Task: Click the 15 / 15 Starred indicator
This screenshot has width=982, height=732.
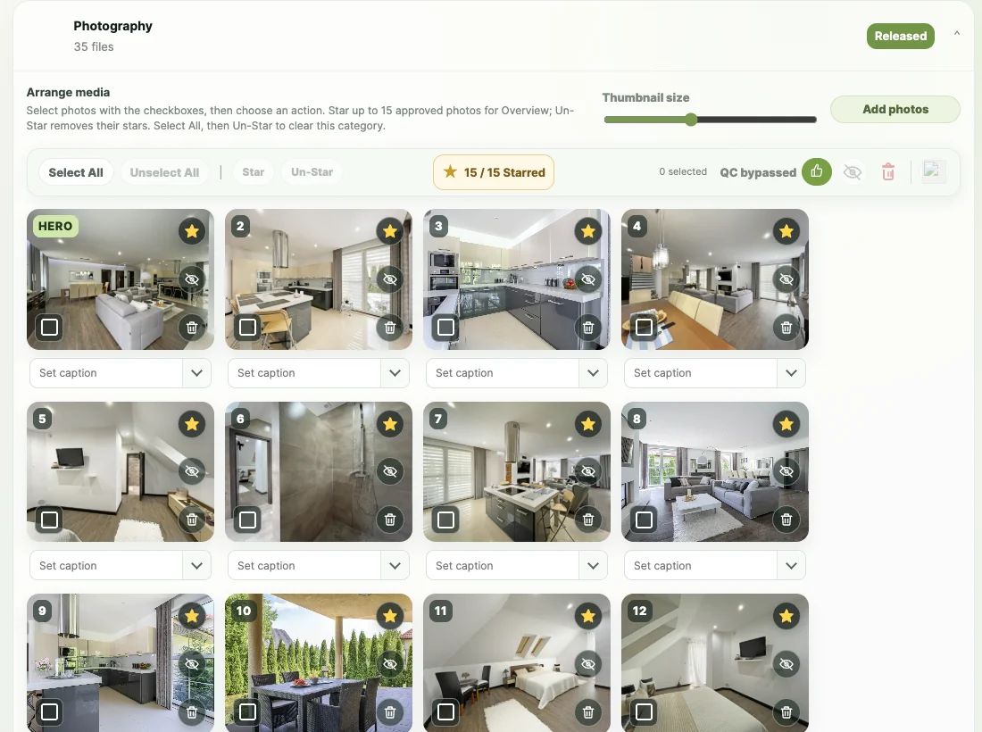Action: point(494,172)
